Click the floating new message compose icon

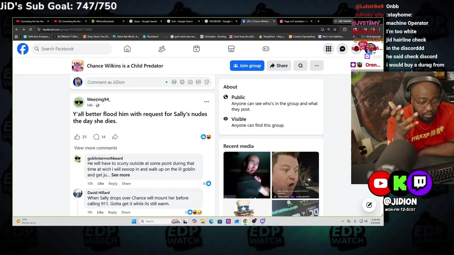(369, 205)
